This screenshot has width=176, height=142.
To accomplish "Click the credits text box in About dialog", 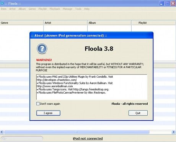I will click(x=92, y=87).
